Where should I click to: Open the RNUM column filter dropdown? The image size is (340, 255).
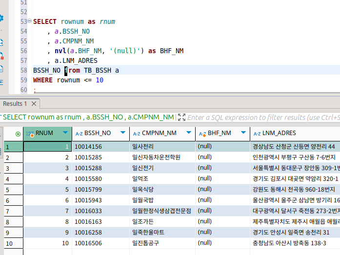(x=65, y=133)
